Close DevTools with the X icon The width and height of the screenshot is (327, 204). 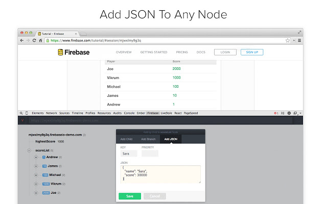coord(300,113)
